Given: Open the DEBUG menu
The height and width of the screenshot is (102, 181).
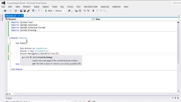Looking at the screenshot, I should click(x=46, y=7).
